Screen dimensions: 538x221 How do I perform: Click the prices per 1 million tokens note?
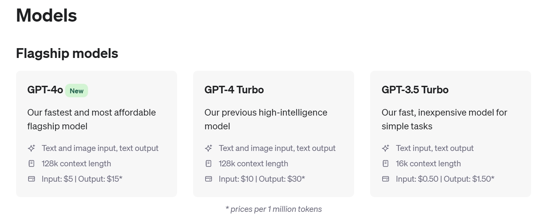(x=274, y=209)
